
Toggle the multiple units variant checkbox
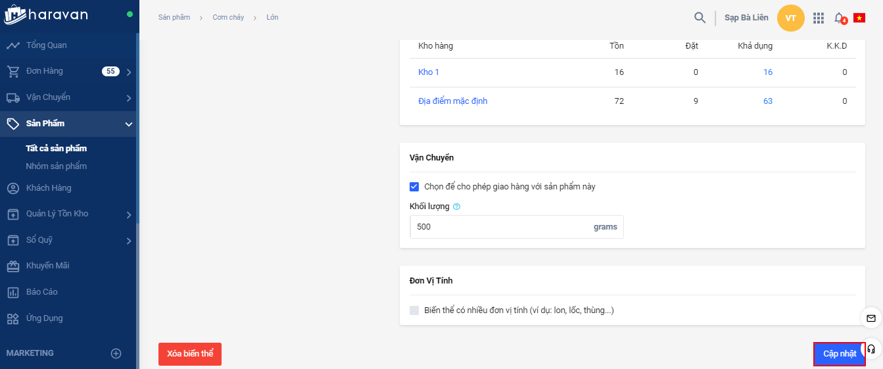pos(414,310)
